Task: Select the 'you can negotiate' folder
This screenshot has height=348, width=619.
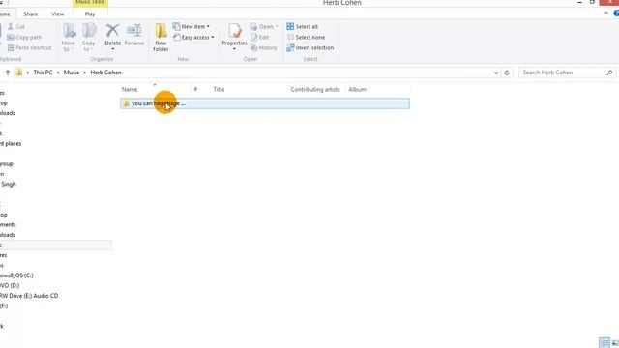Action: tap(265, 103)
